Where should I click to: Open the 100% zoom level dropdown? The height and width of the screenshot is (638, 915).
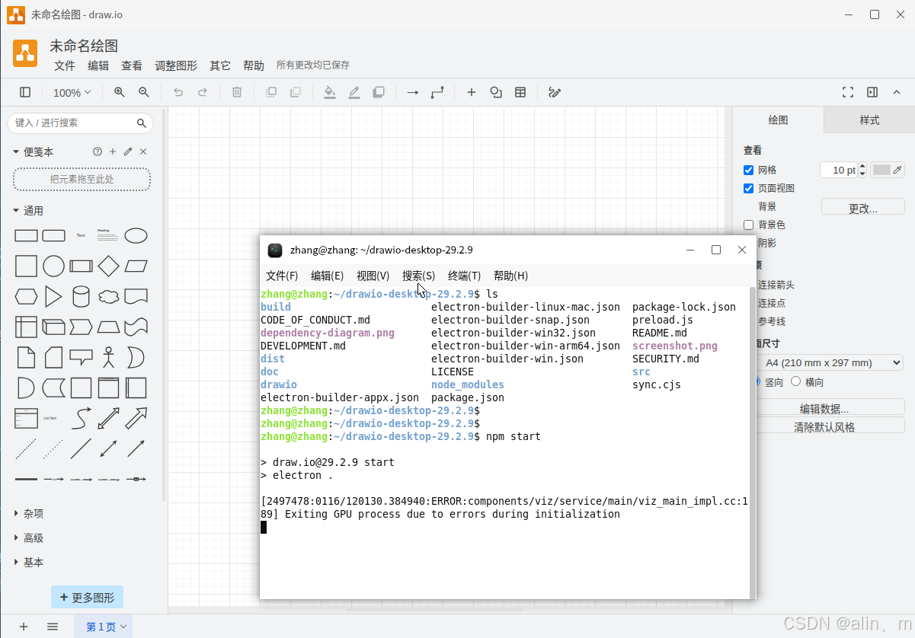tap(72, 92)
